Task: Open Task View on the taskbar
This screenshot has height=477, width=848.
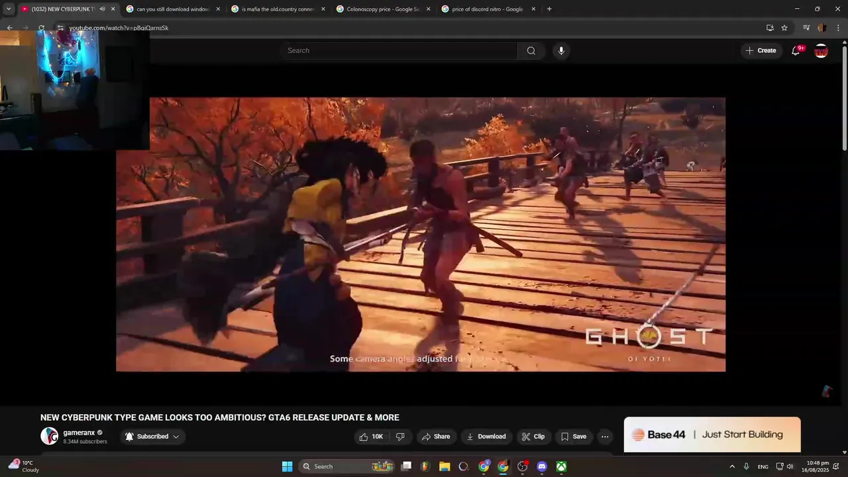Action: 407,466
